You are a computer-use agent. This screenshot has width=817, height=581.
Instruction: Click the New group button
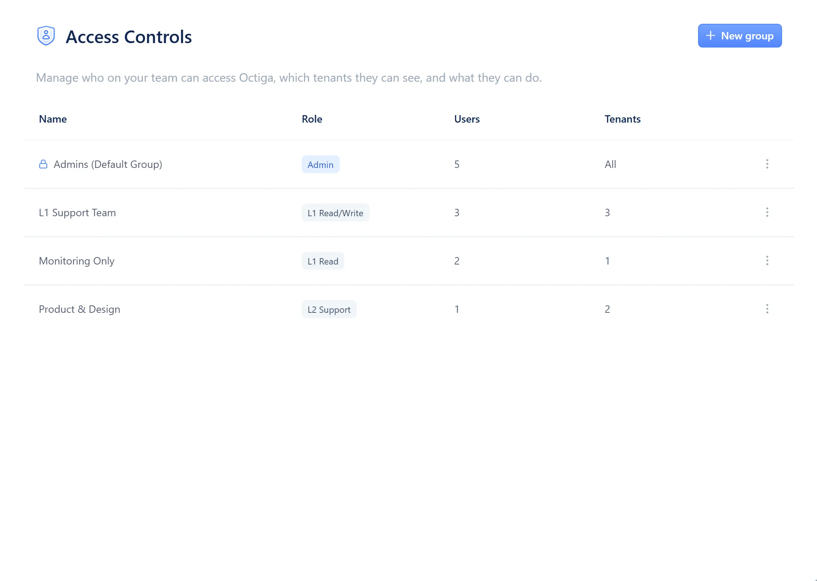740,36
